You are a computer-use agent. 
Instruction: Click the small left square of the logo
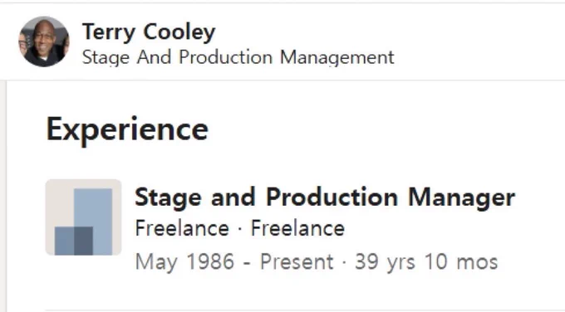[64, 241]
